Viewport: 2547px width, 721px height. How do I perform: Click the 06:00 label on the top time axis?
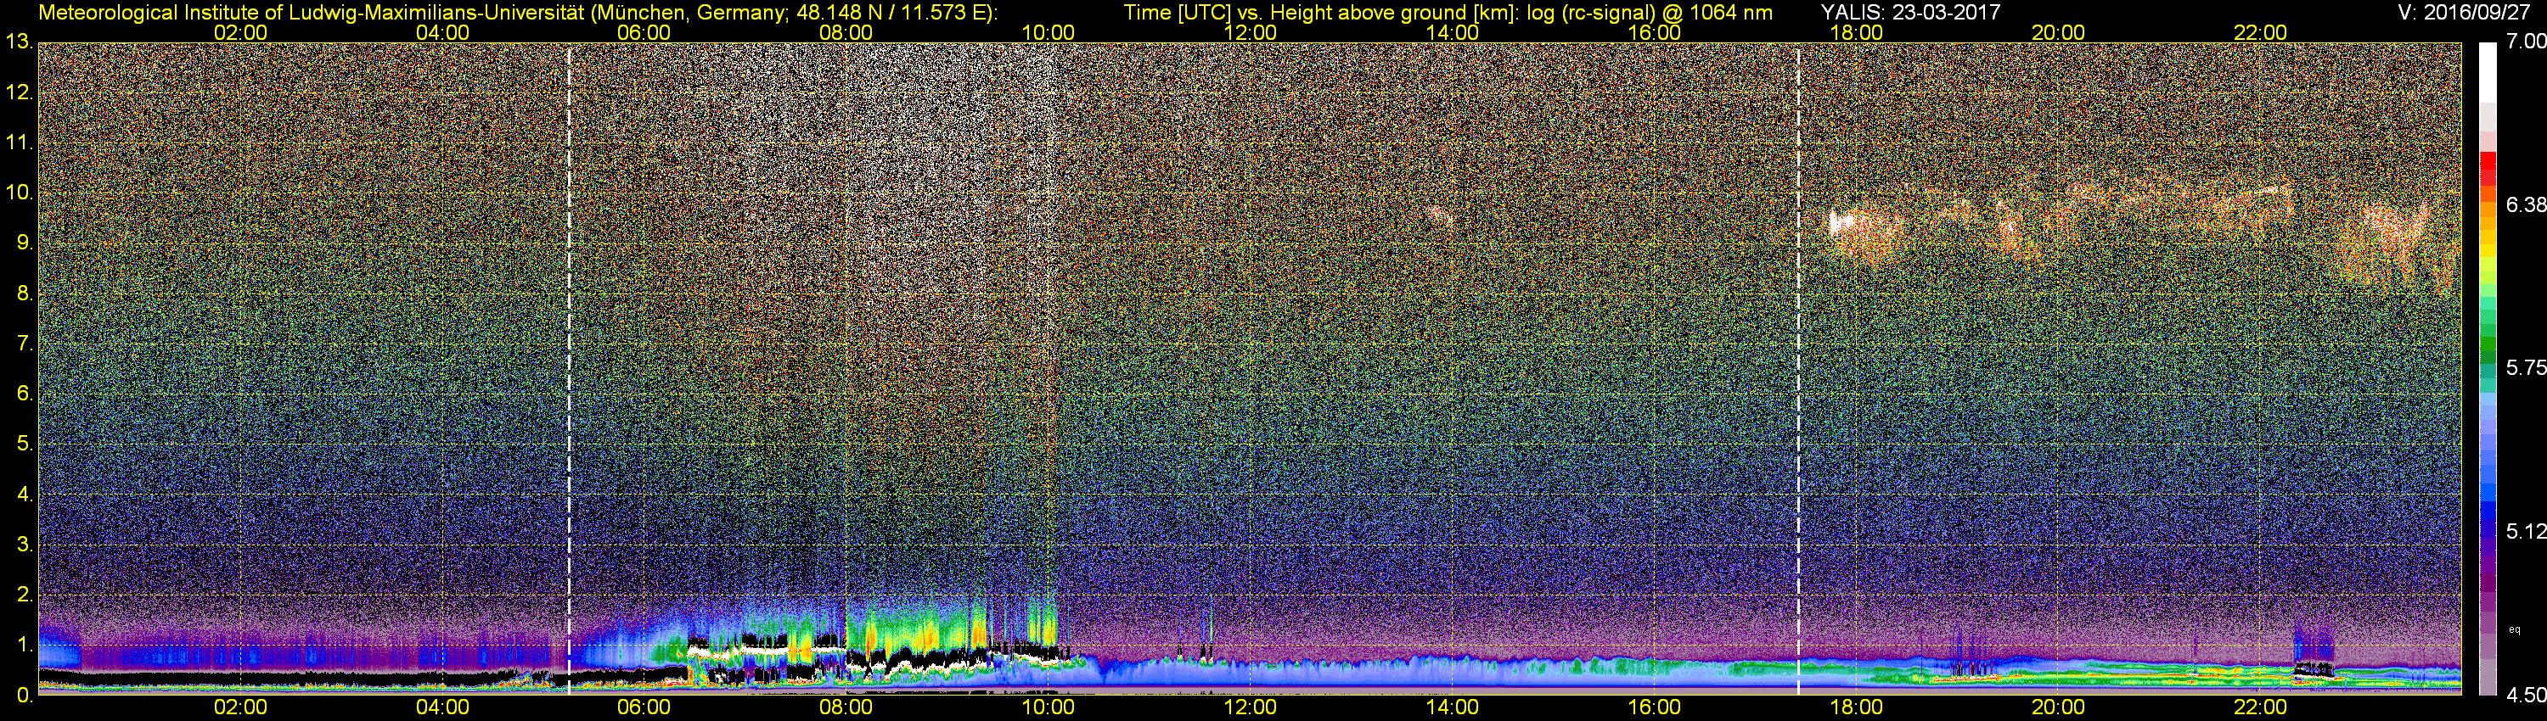click(644, 32)
